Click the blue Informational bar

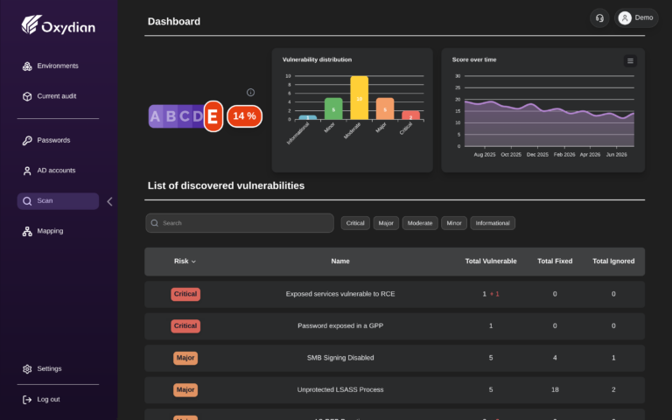click(x=308, y=117)
